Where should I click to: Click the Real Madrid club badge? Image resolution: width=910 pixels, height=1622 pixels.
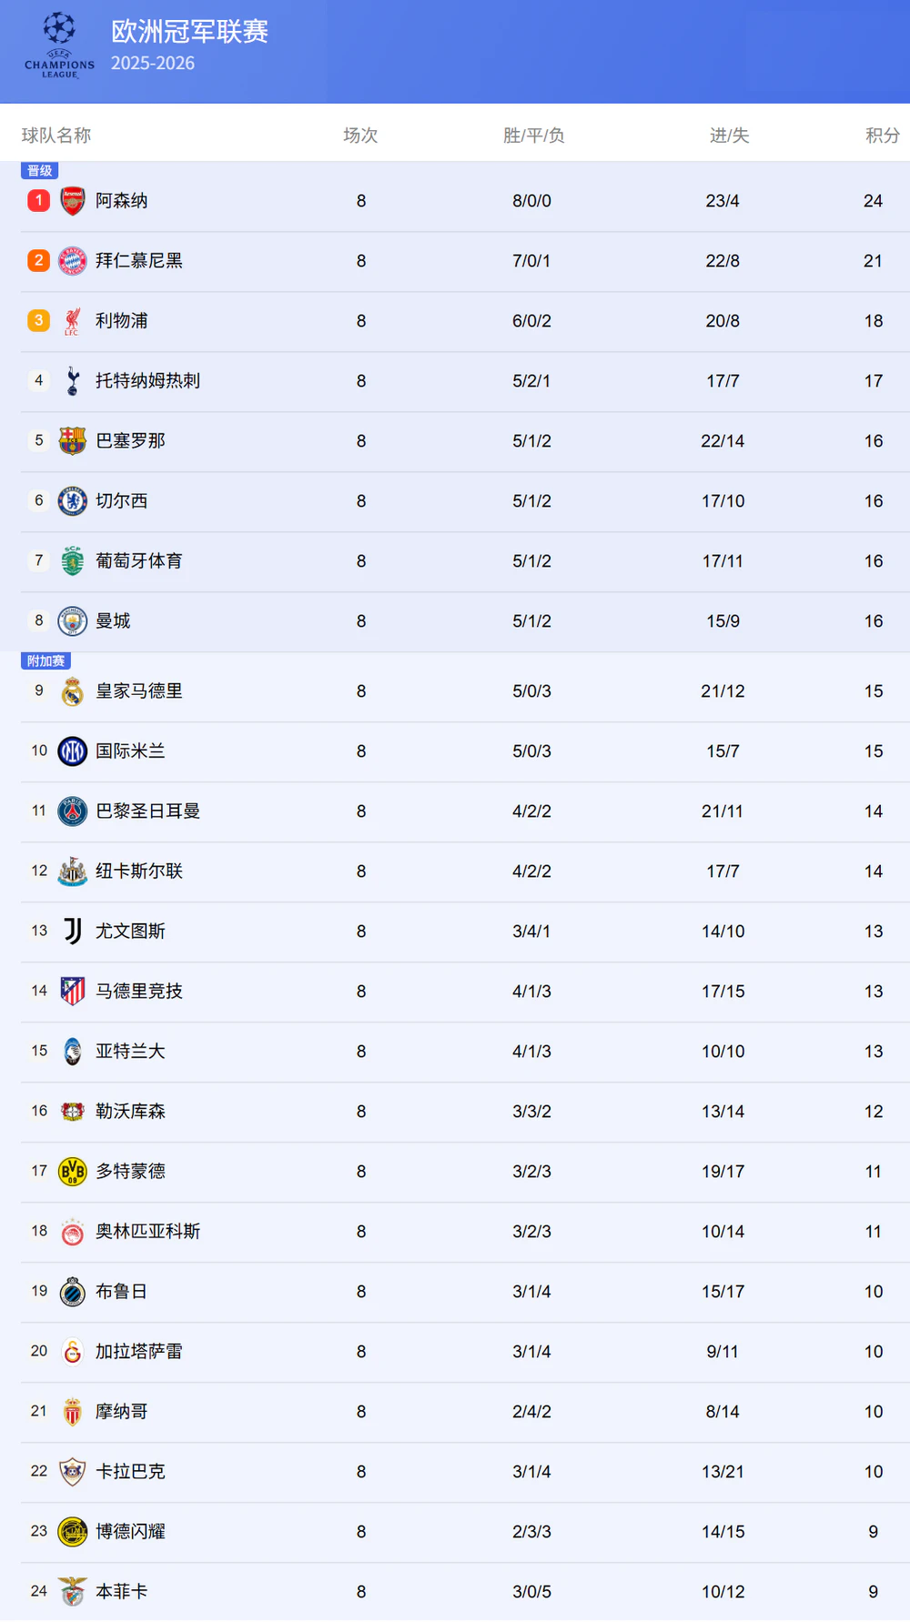(x=73, y=691)
